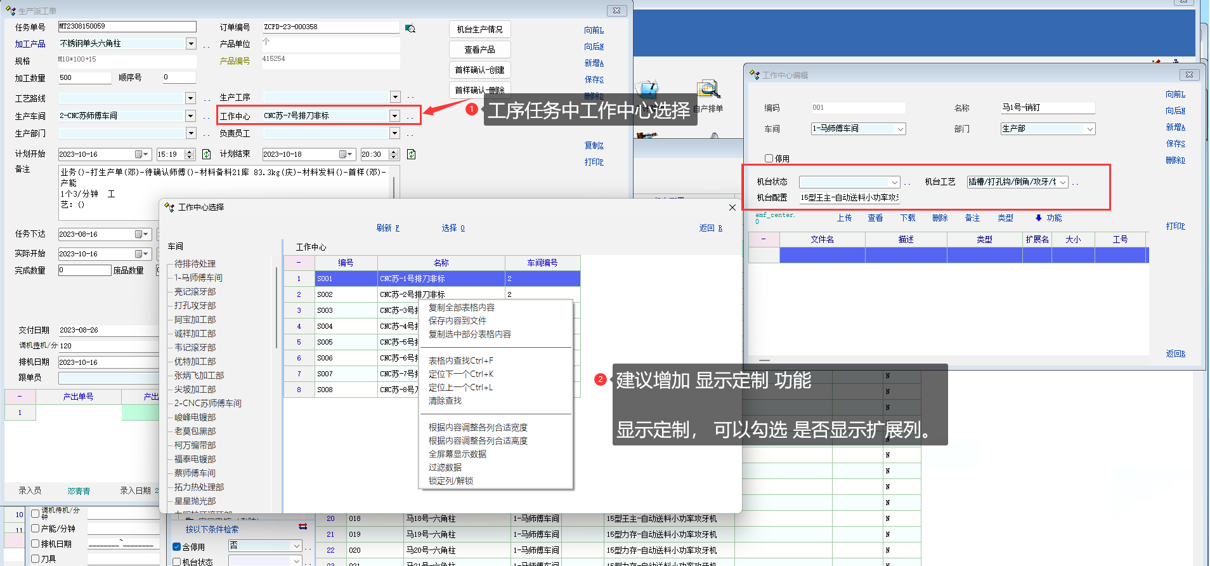Screen dimensions: 1210x566
Task: Click refresh icon beside 计划开始 time
Action: 206,154
